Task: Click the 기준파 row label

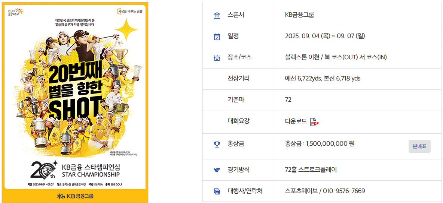Action: pos(236,99)
